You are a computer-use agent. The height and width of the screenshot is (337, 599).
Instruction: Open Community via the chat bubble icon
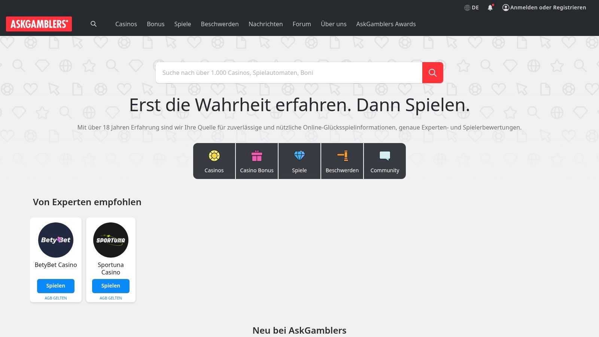[385, 161]
